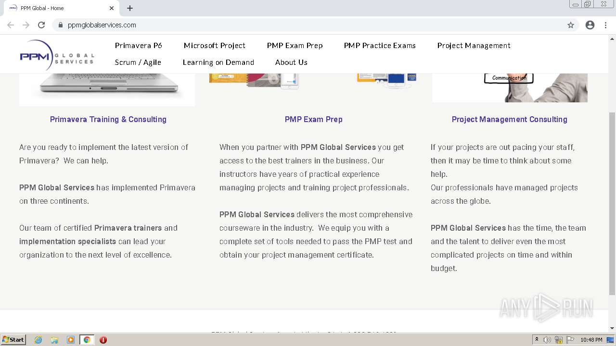Open the Action Center flag icon
Image resolution: width=616 pixels, height=346 pixels.
(x=570, y=340)
